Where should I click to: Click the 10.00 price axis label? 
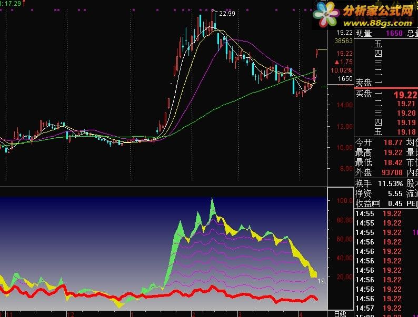tap(344, 147)
